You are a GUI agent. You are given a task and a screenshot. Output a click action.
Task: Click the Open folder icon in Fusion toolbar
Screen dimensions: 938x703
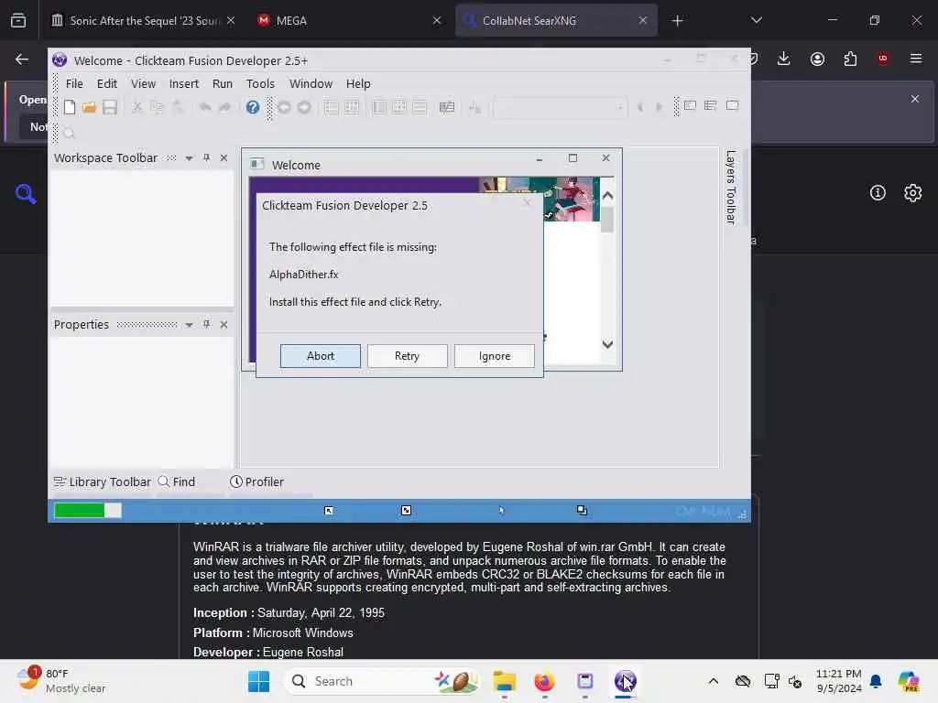89,107
